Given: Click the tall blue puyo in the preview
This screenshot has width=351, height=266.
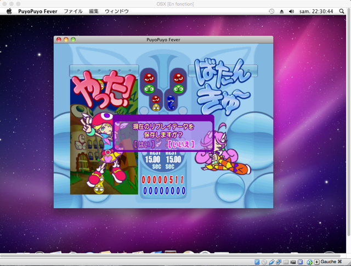Looking at the screenshot, I should click(171, 103).
